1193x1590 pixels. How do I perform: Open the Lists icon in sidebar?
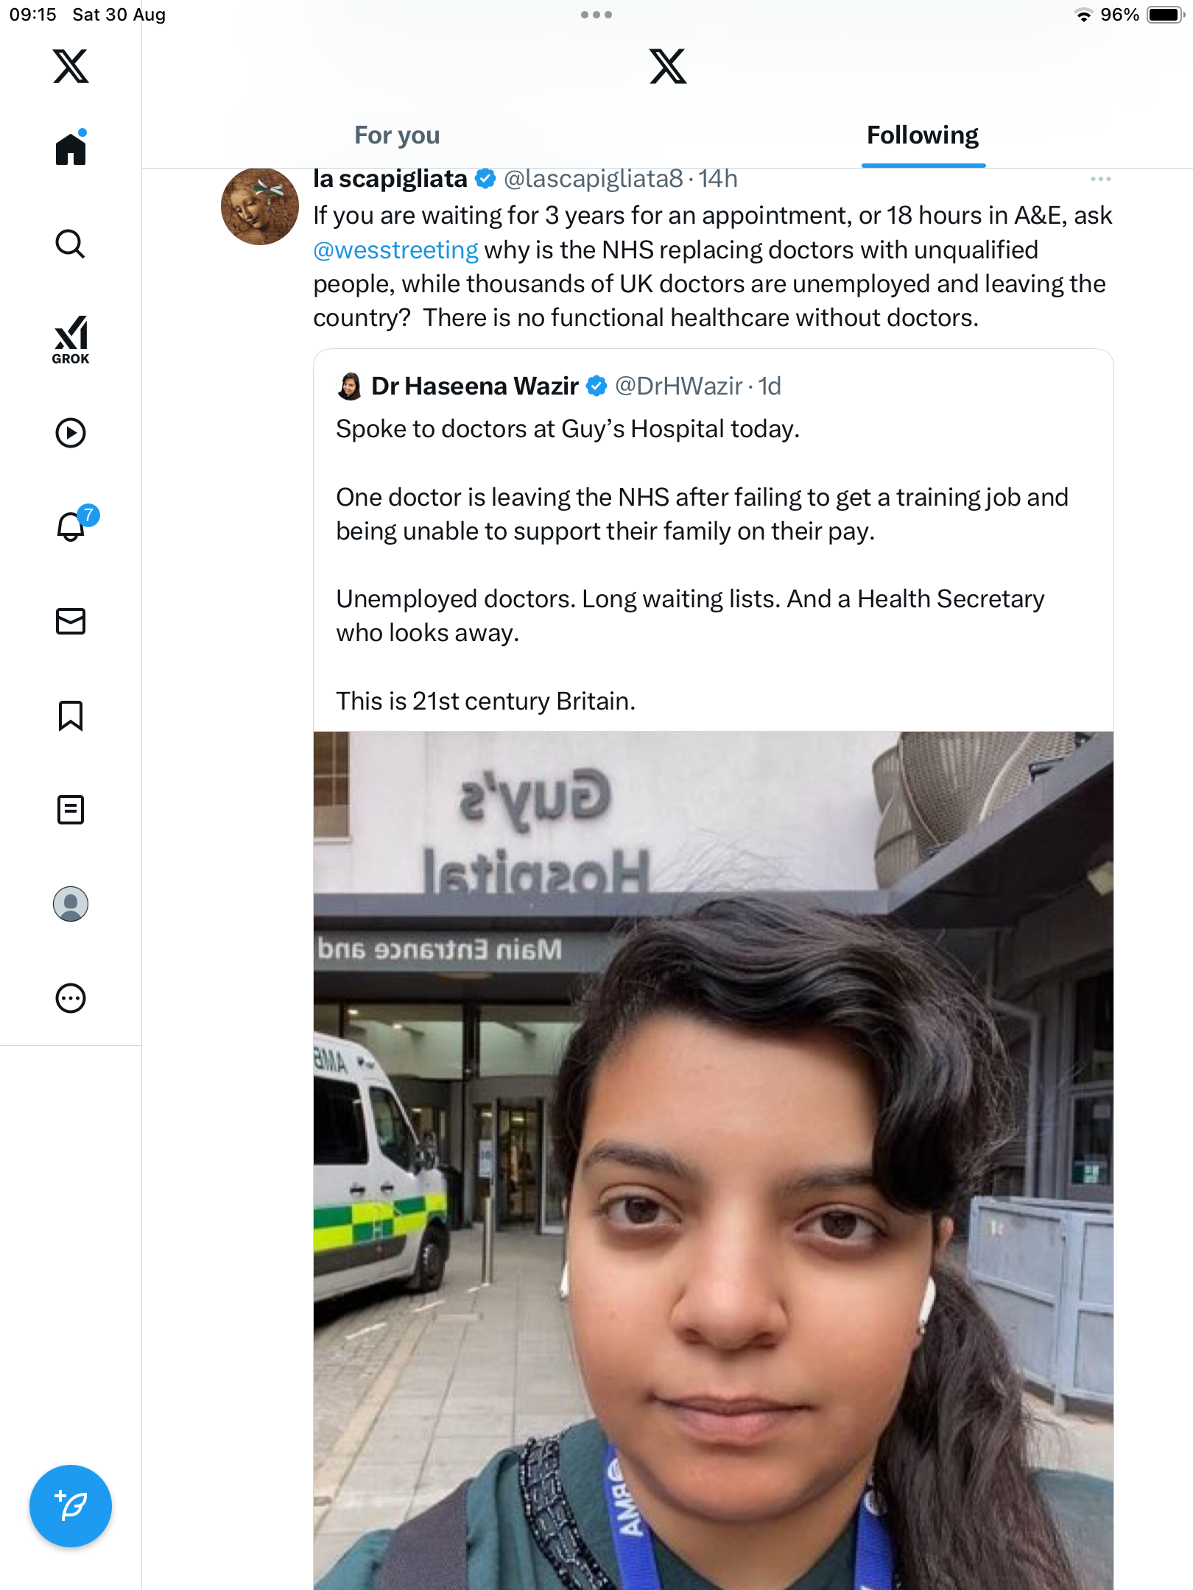tap(71, 810)
